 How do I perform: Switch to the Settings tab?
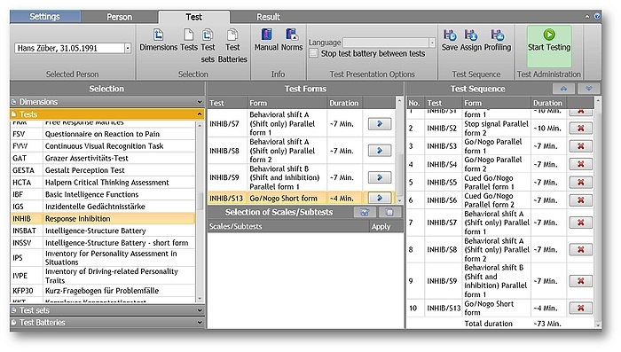coord(44,16)
